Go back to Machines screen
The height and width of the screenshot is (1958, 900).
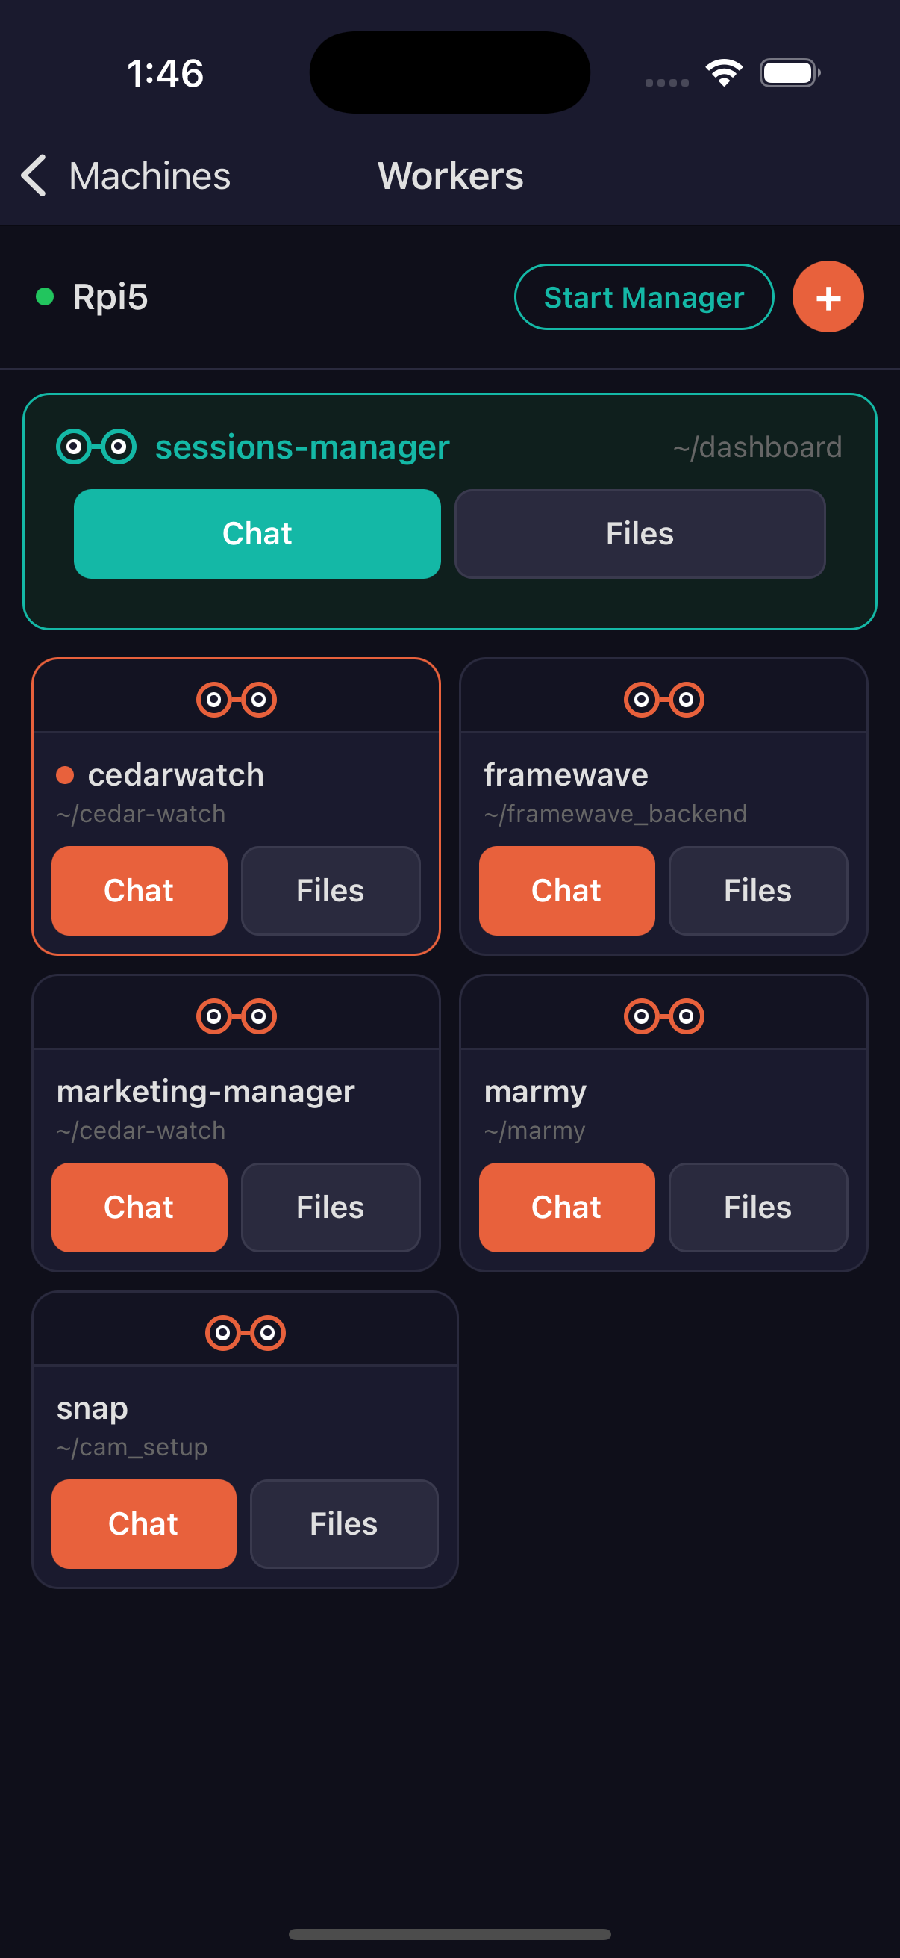(x=125, y=175)
